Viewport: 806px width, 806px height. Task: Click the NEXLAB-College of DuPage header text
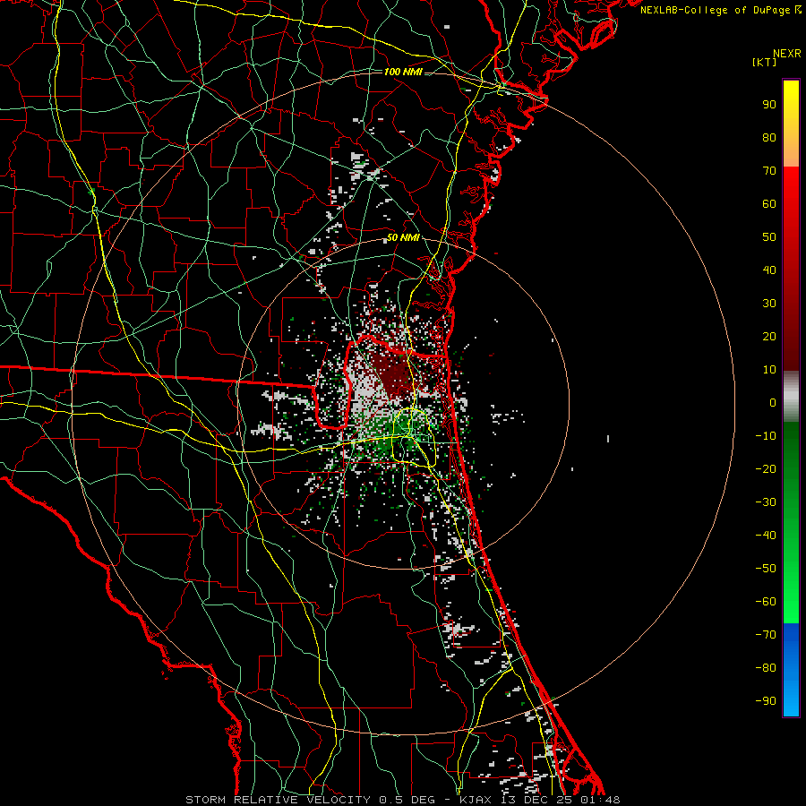[x=715, y=10]
